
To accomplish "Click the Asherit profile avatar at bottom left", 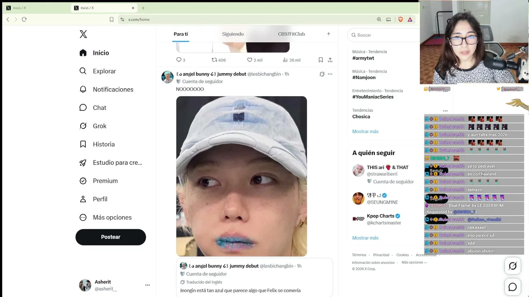I will 85,285.
